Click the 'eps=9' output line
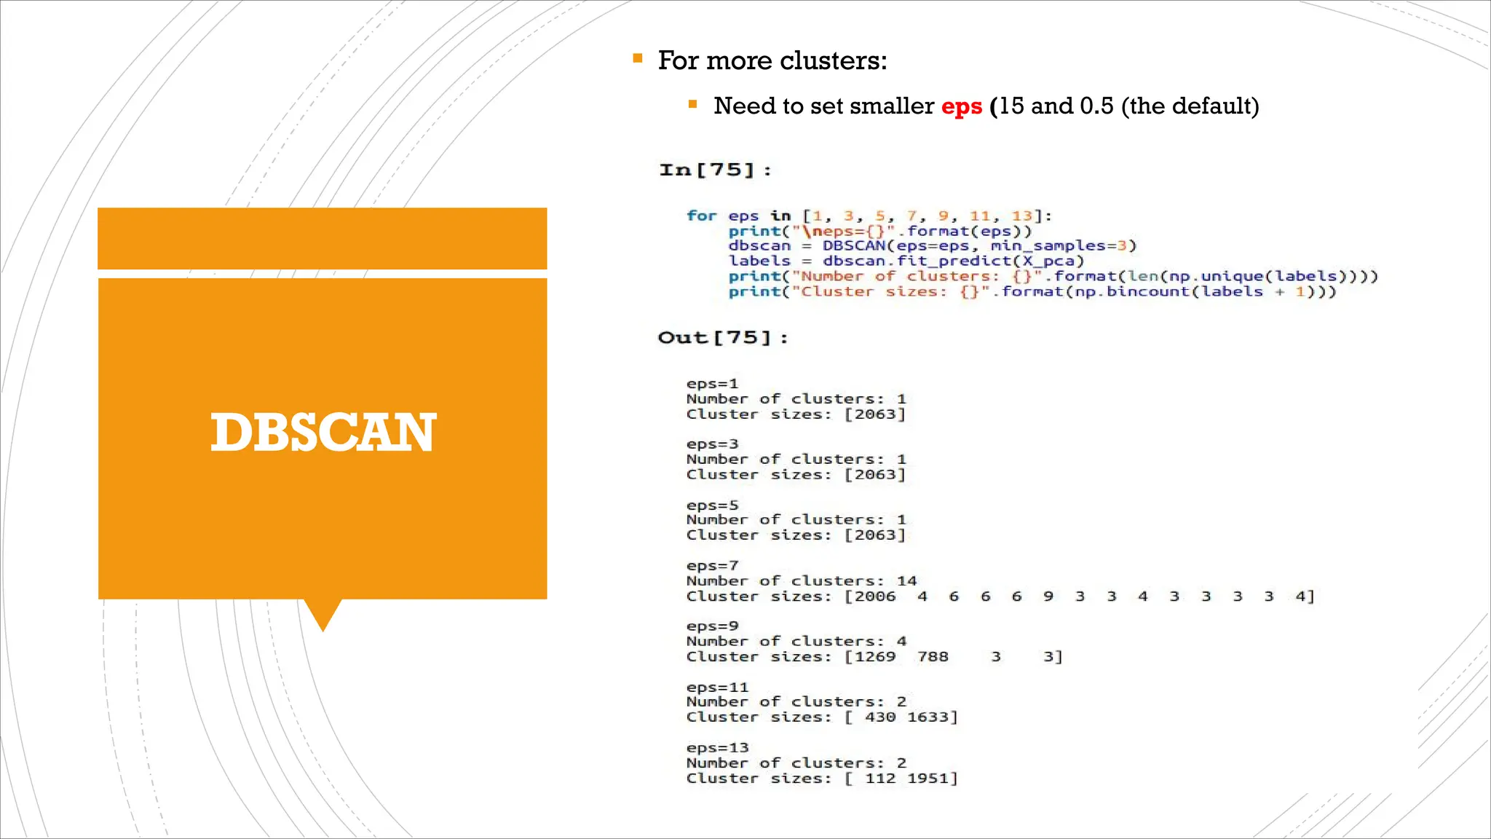Image resolution: width=1491 pixels, height=839 pixels. click(x=713, y=626)
